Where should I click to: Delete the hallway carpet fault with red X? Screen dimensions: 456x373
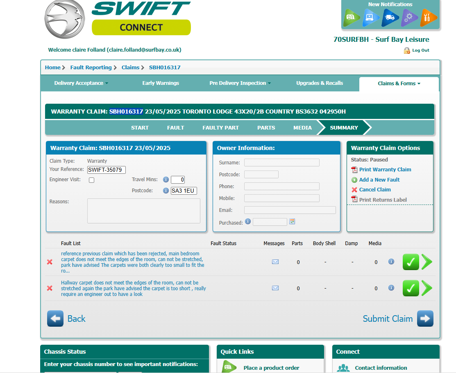coord(50,288)
